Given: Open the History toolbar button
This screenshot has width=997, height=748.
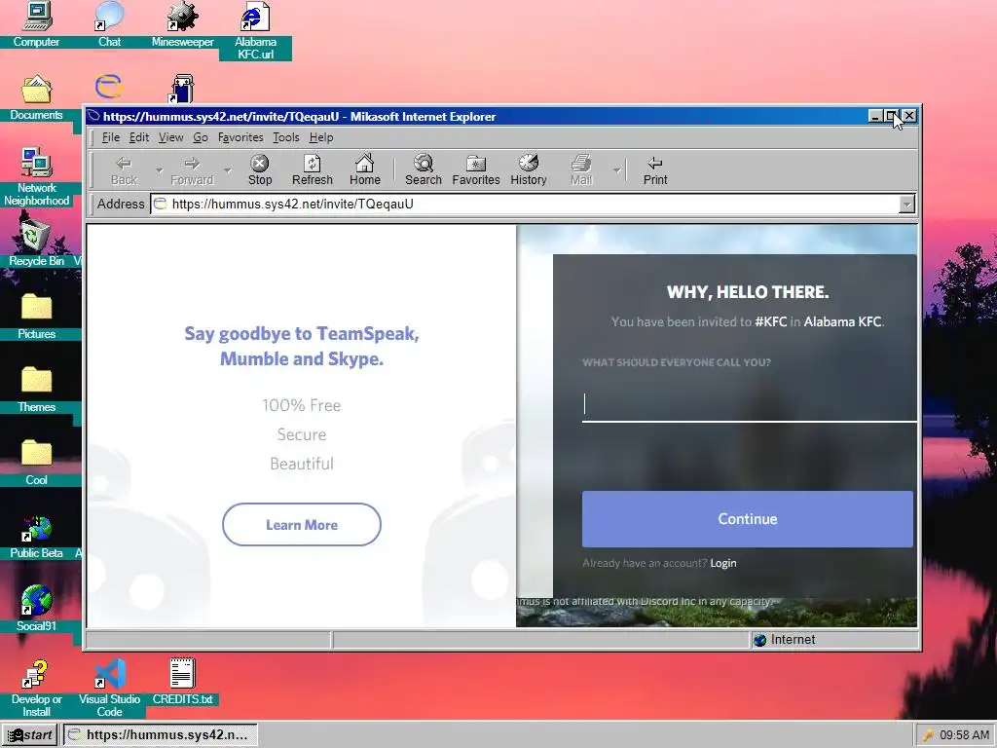Looking at the screenshot, I should click(x=529, y=170).
